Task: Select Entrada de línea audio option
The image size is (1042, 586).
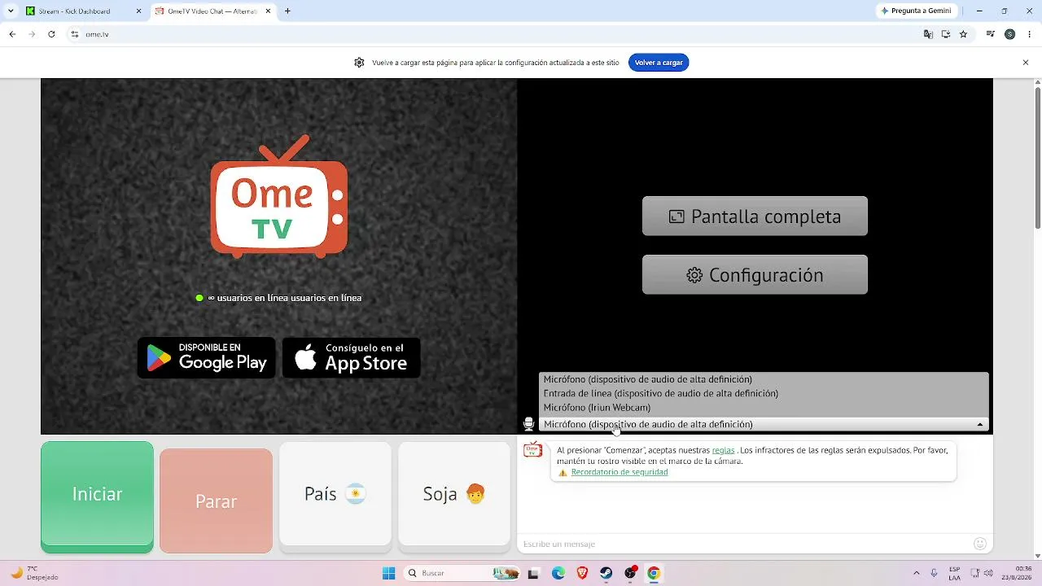Action: pos(763,393)
